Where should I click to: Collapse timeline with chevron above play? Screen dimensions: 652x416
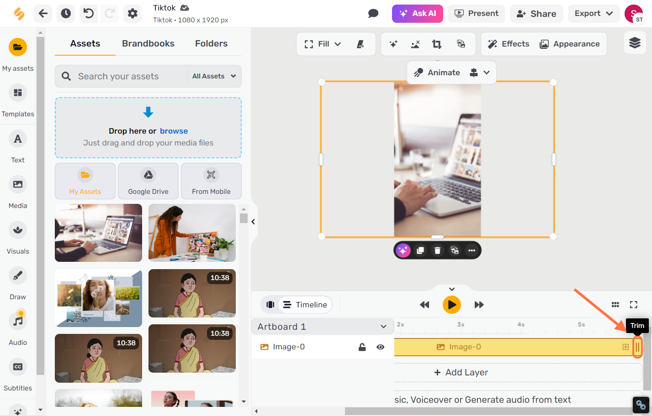pos(452,289)
